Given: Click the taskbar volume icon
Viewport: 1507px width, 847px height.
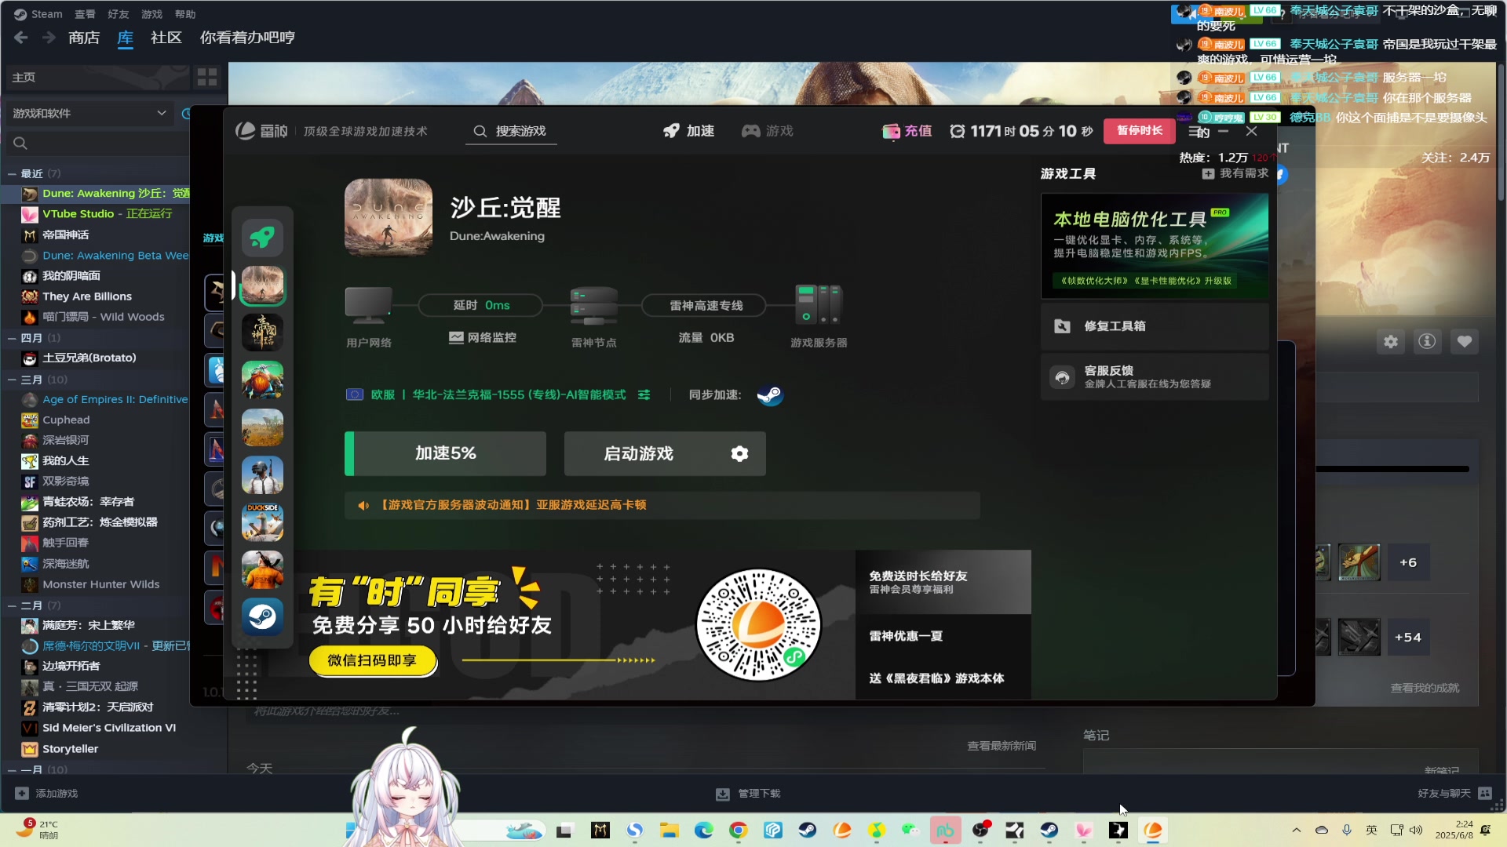Looking at the screenshot, I should (x=1416, y=830).
